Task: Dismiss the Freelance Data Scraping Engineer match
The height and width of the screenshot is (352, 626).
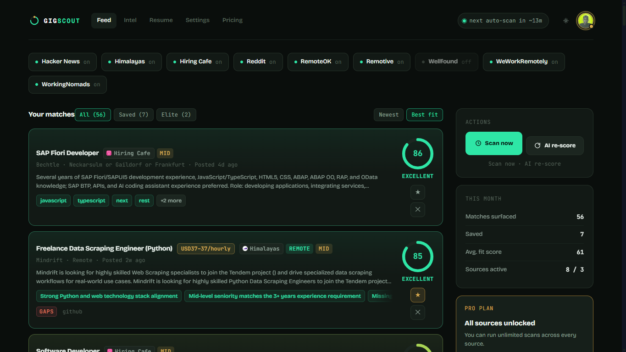Action: [418, 313]
